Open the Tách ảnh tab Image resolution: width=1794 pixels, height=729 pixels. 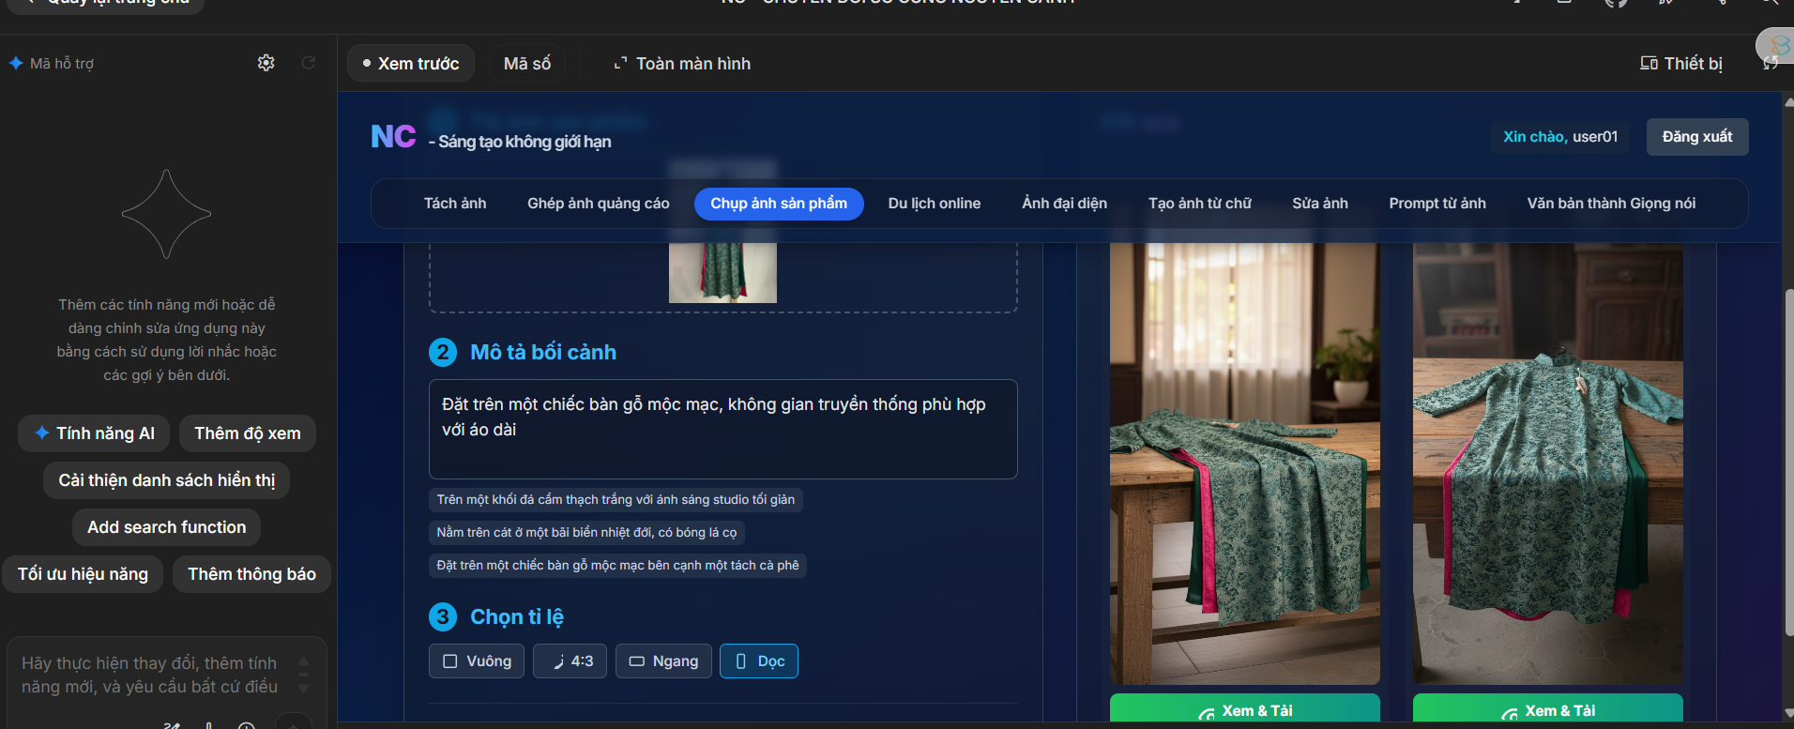click(455, 204)
